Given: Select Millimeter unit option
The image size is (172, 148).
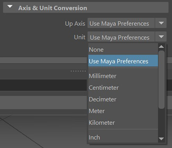Looking at the screenshot, I should [x=123, y=76].
